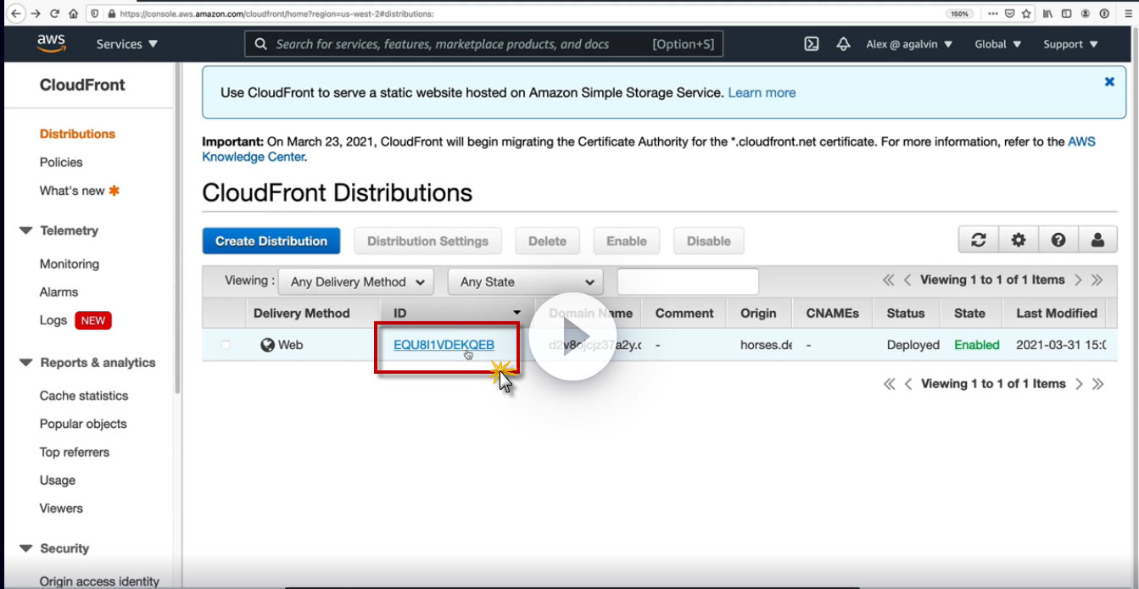The image size is (1139, 589).
Task: Click the user profile icon button
Action: pyautogui.click(x=1097, y=241)
